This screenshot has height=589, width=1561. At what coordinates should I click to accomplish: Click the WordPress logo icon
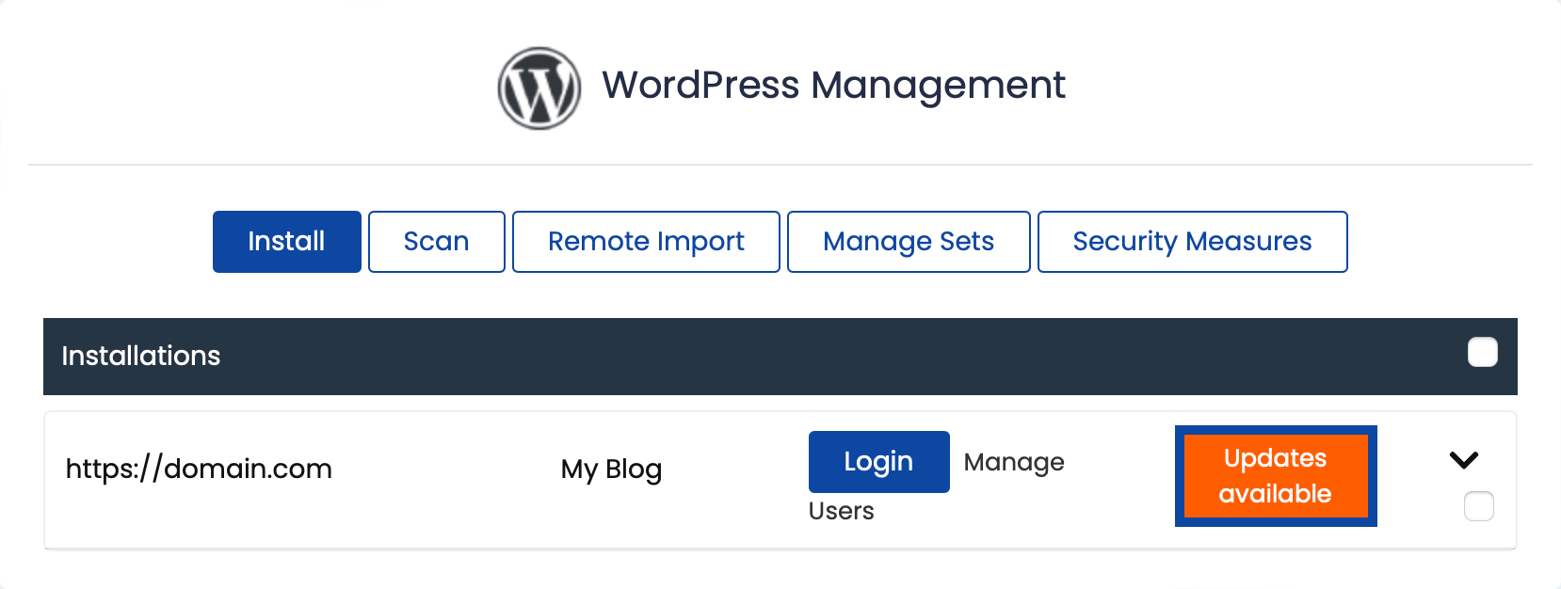pos(539,88)
